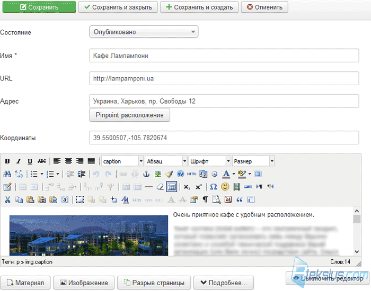Open the caption styles dropdown

coord(122,161)
